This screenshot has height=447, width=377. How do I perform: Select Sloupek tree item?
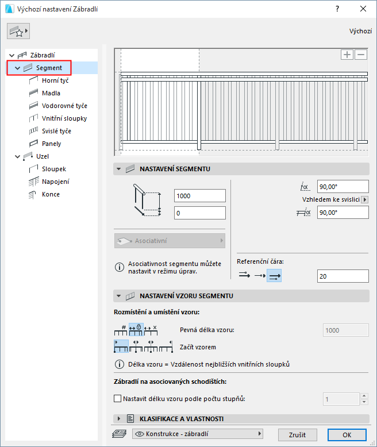(54, 169)
